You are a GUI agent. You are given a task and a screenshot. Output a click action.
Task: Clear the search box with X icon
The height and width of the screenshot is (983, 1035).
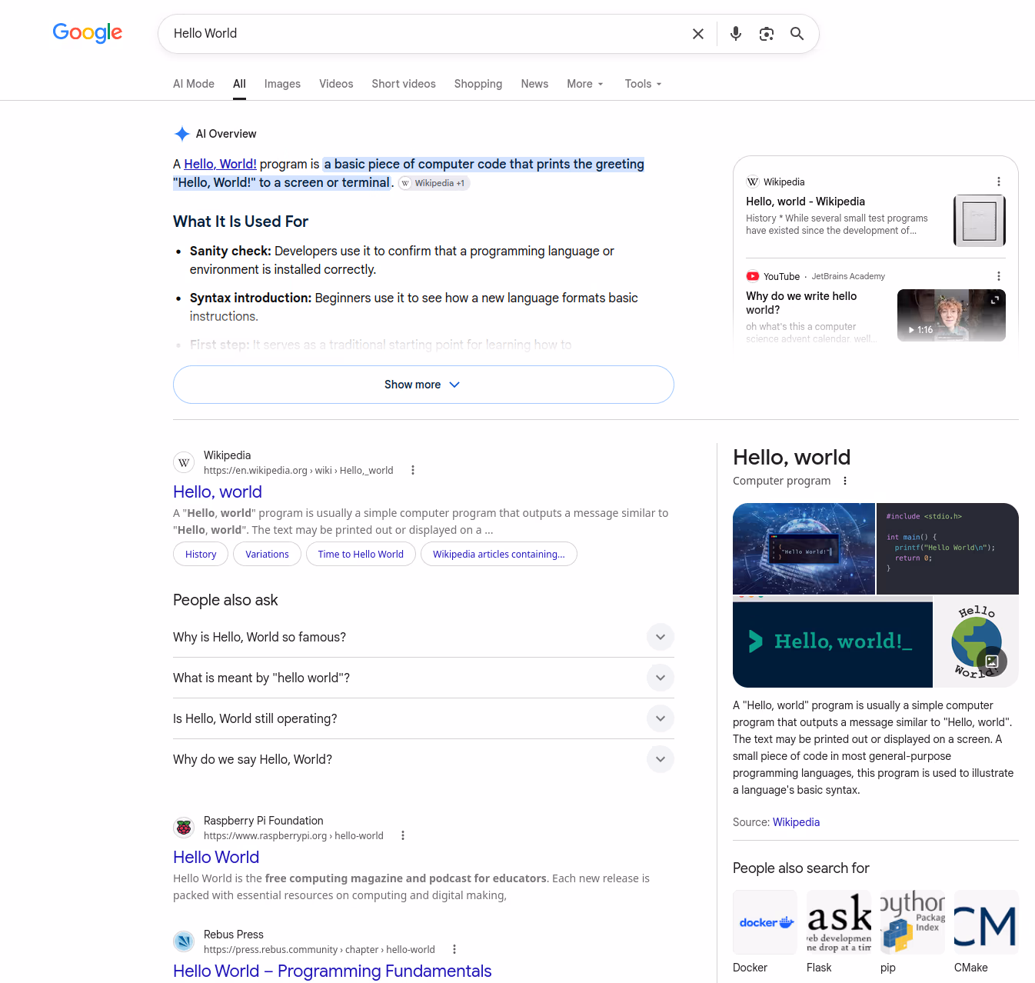(x=698, y=34)
